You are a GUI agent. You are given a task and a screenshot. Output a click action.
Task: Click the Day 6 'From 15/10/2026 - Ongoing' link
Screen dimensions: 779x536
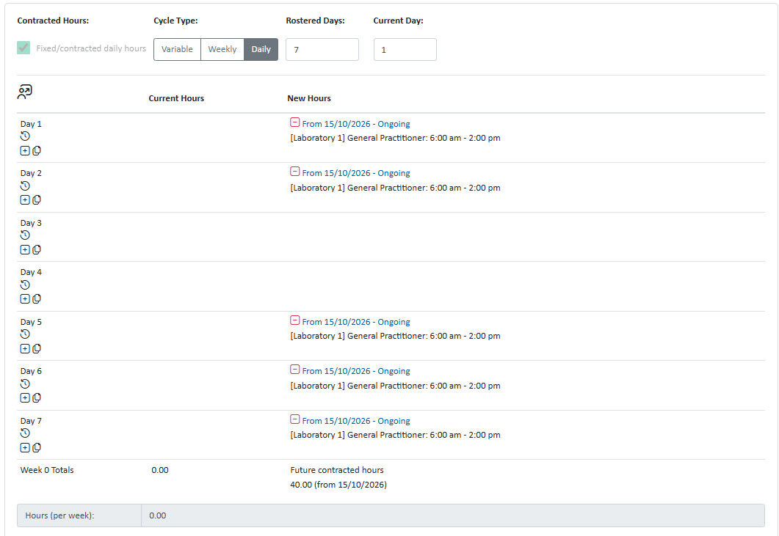click(355, 371)
